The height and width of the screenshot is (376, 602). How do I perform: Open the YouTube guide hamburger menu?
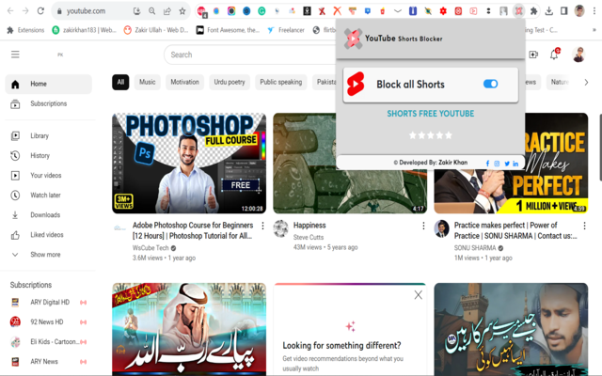click(x=15, y=55)
